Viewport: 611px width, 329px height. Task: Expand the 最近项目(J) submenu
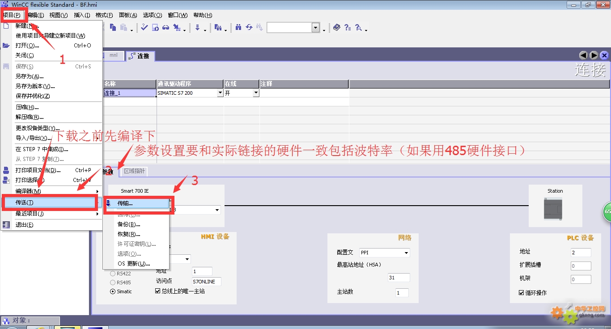coord(52,214)
